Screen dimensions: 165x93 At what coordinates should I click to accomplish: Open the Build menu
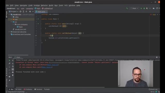tap(51, 5)
